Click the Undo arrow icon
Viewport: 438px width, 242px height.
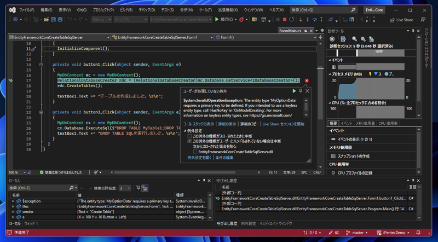click(x=70, y=20)
